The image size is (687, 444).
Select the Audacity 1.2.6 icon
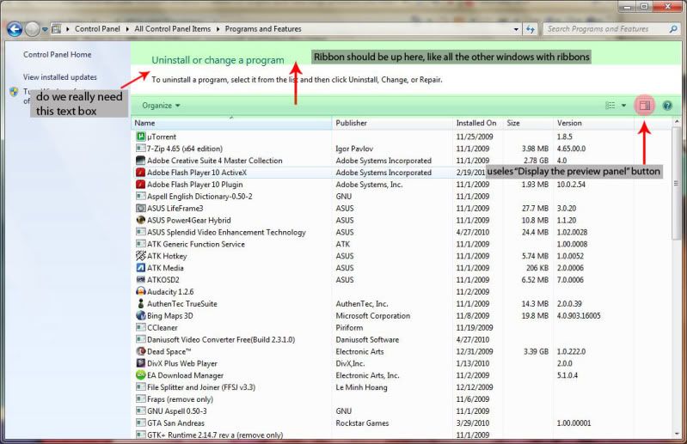click(141, 291)
